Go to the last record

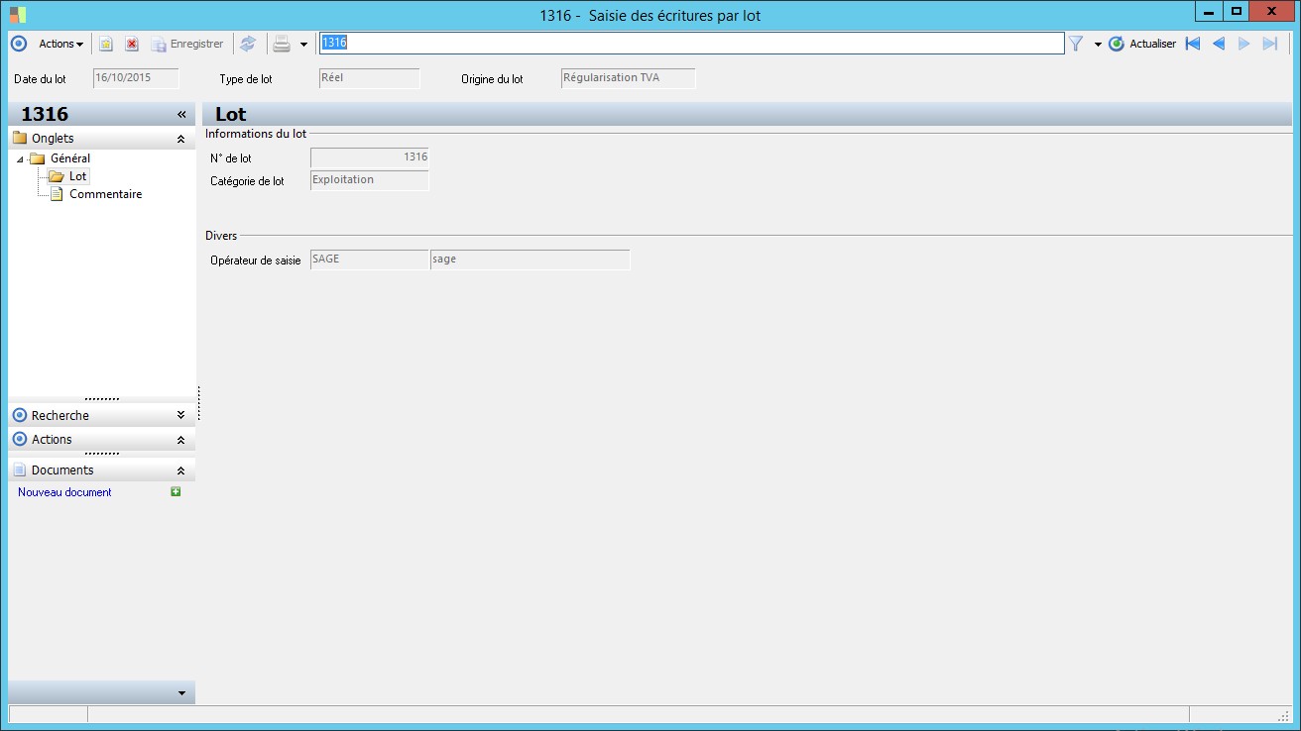tap(1270, 44)
